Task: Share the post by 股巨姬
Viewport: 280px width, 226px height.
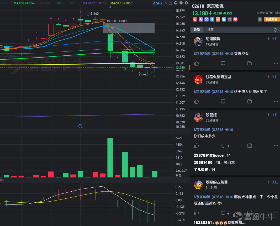Action: click(x=250, y=146)
